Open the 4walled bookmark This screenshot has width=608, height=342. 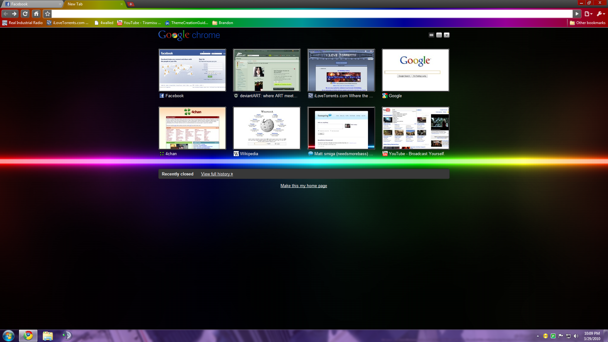[104, 23]
